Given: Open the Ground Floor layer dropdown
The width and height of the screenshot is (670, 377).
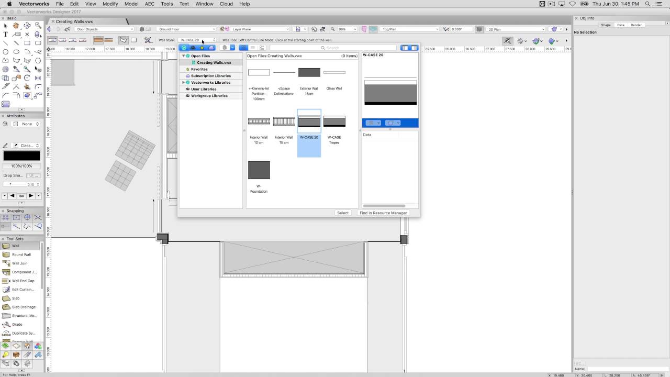Looking at the screenshot, I should [x=186, y=29].
